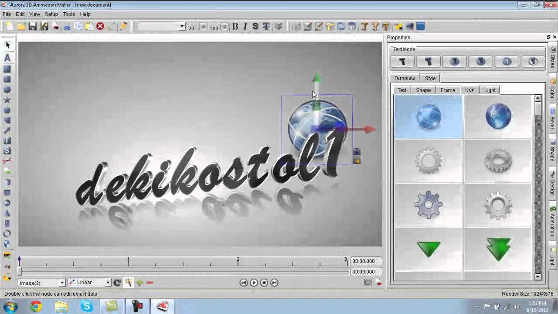Open the Setup menu
This screenshot has width=558, height=314.
click(51, 14)
